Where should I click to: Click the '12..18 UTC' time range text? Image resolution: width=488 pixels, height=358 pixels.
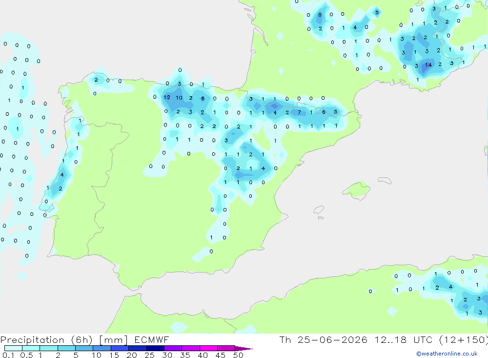[404, 340]
